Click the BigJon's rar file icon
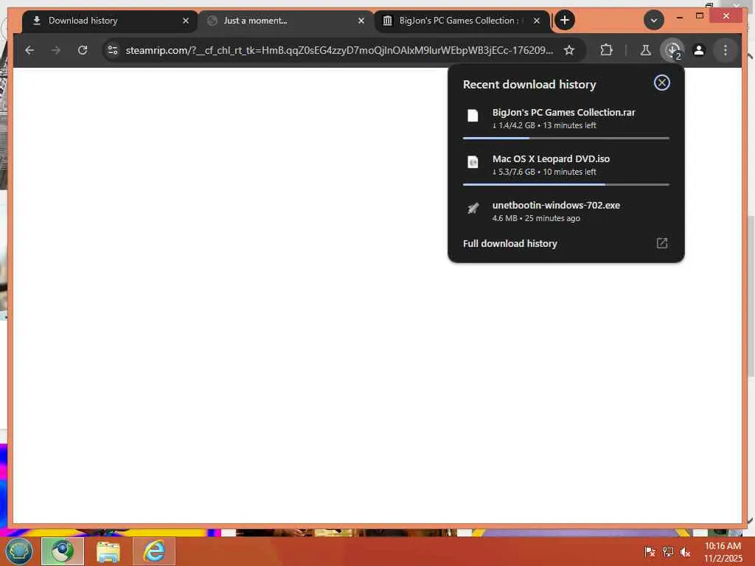This screenshot has height=566, width=755. click(x=473, y=116)
